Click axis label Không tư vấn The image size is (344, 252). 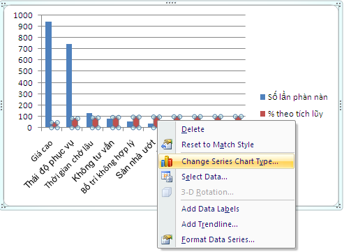click(93, 161)
